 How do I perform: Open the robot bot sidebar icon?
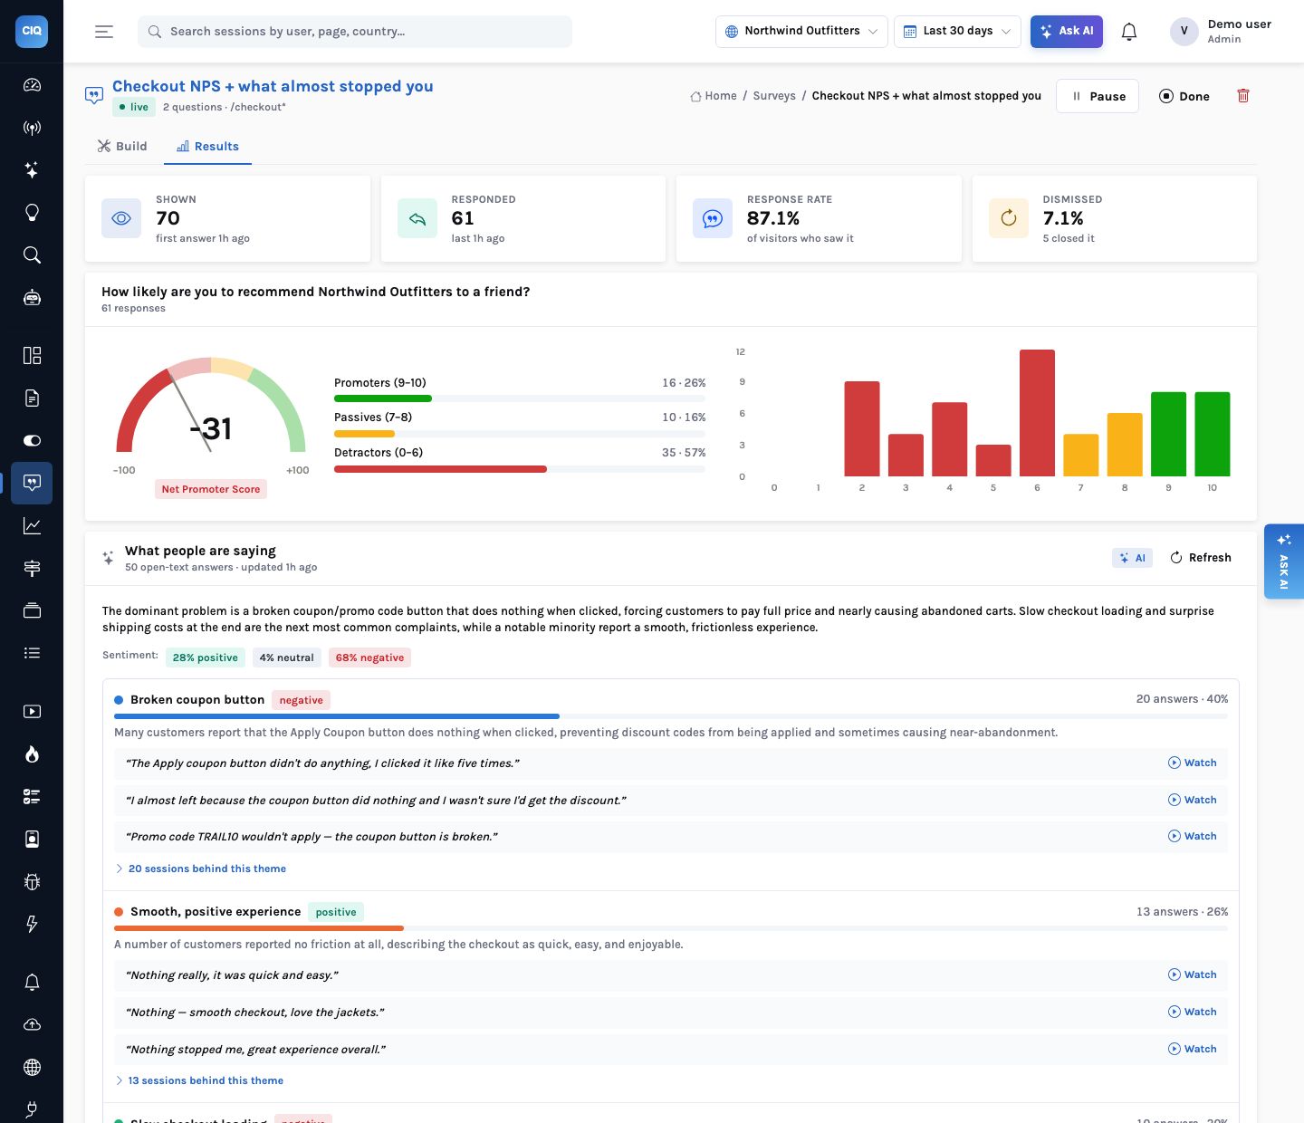coord(32,298)
